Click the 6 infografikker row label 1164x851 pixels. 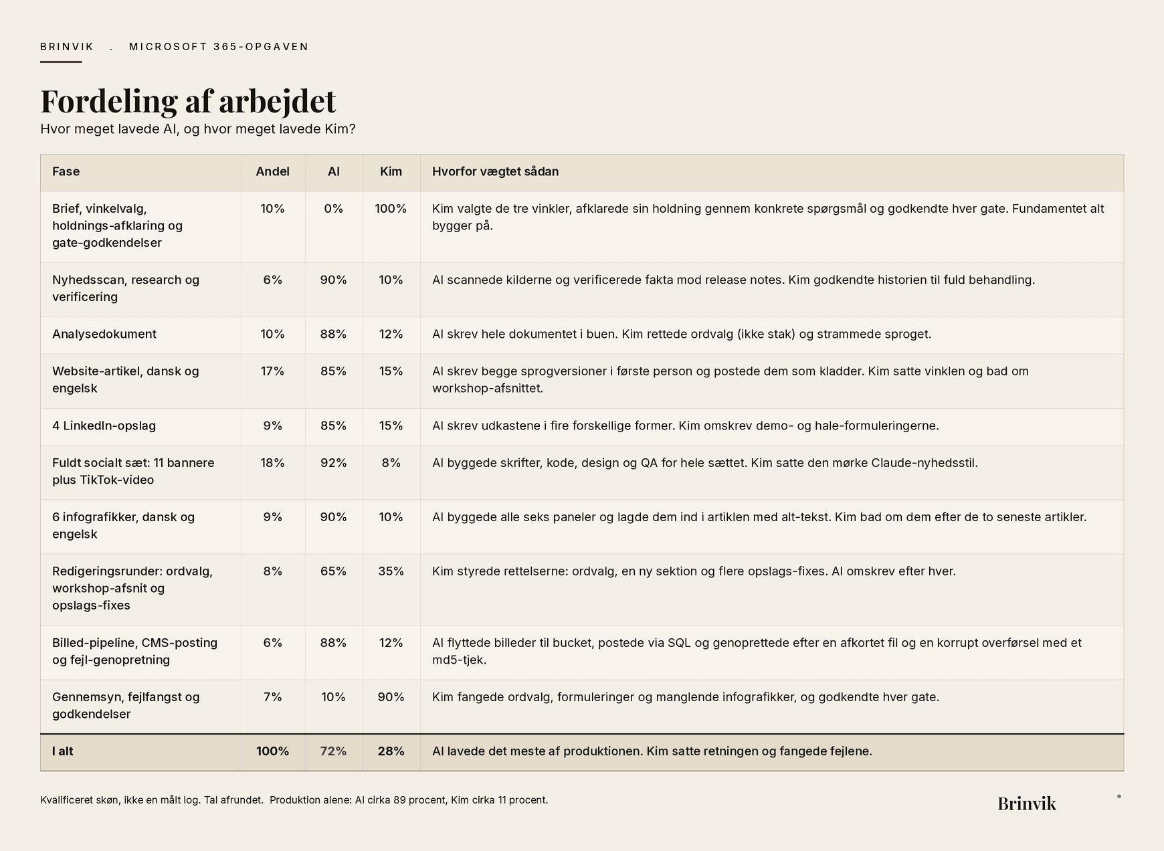pyautogui.click(x=124, y=525)
